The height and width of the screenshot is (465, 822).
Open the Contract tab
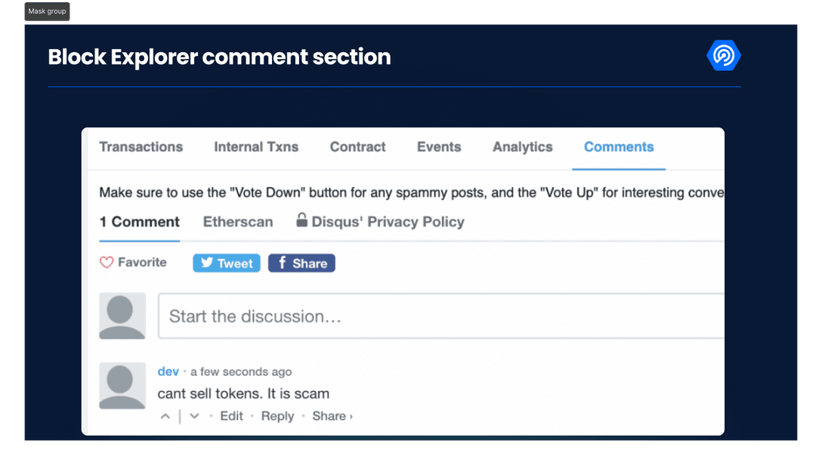pyautogui.click(x=358, y=147)
